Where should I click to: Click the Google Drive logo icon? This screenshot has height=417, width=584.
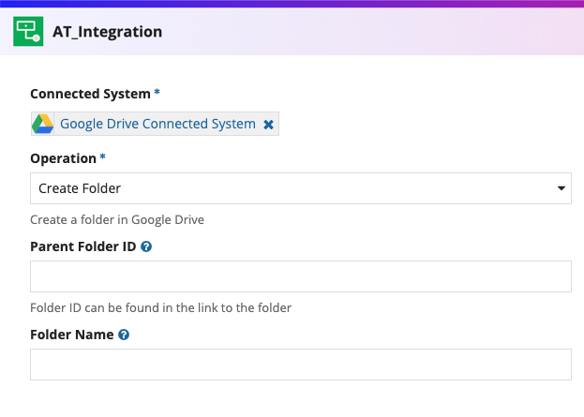(x=42, y=124)
